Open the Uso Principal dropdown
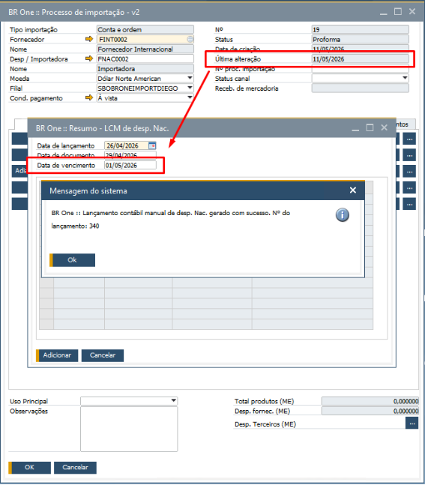 pyautogui.click(x=174, y=400)
